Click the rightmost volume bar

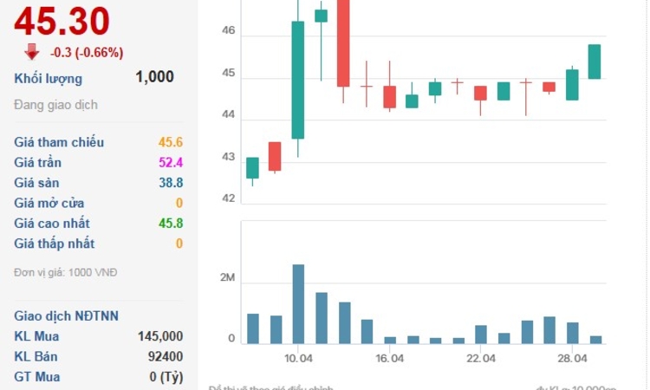595,340
